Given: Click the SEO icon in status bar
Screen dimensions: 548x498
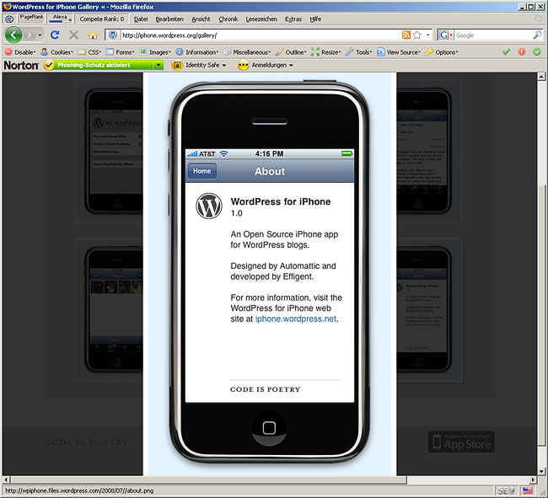Looking at the screenshot, I should [506, 490].
